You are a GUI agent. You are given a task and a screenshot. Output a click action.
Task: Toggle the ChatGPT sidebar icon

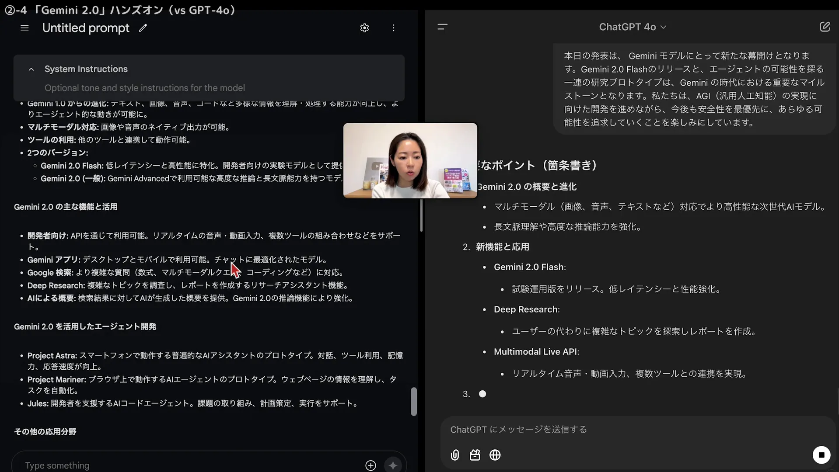442,27
